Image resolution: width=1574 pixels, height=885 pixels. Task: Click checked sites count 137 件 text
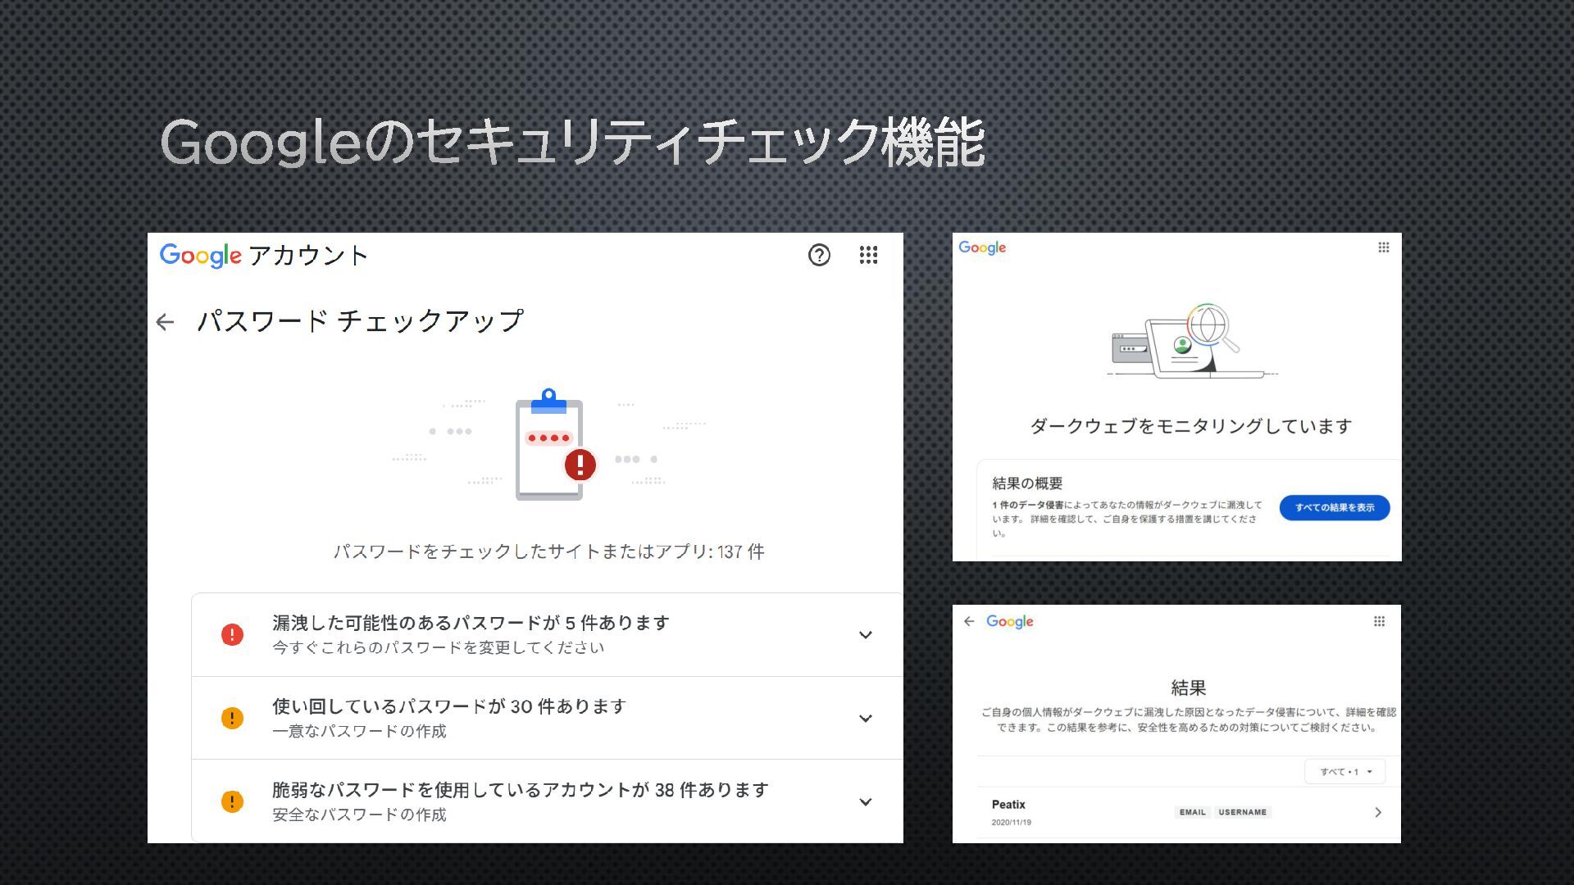point(548,551)
